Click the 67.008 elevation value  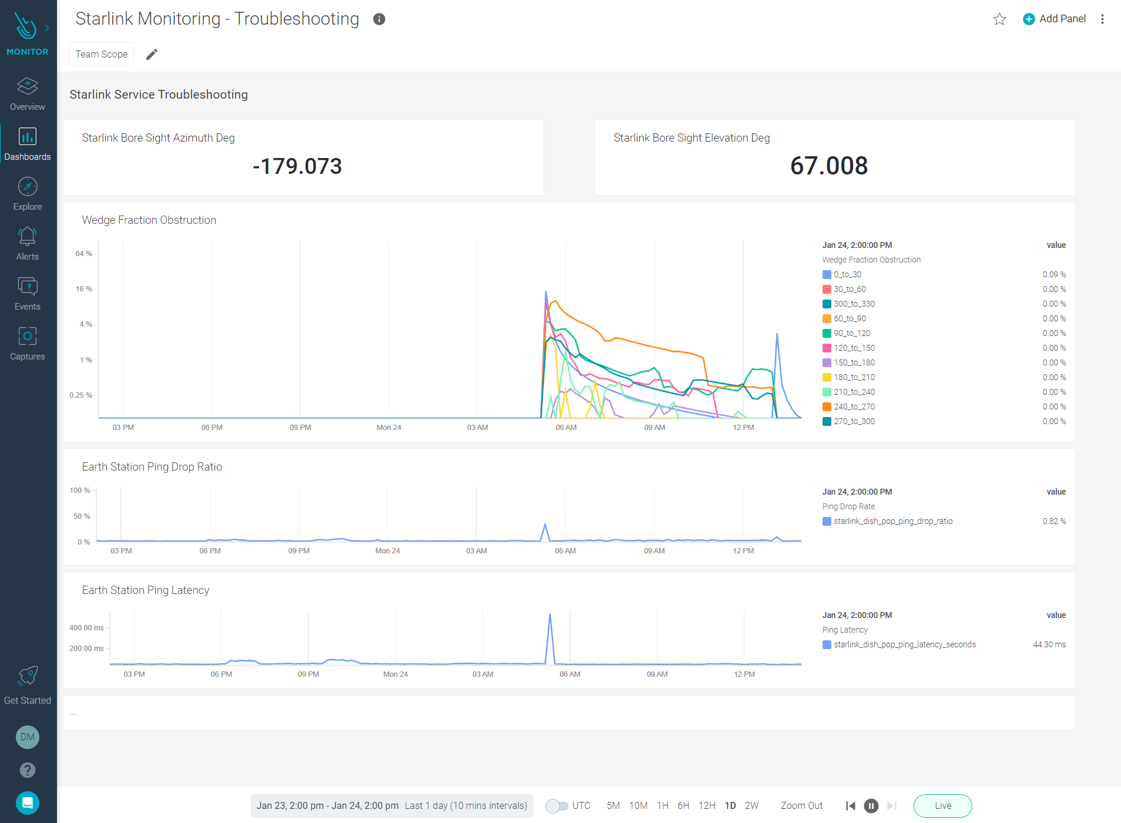pyautogui.click(x=829, y=166)
